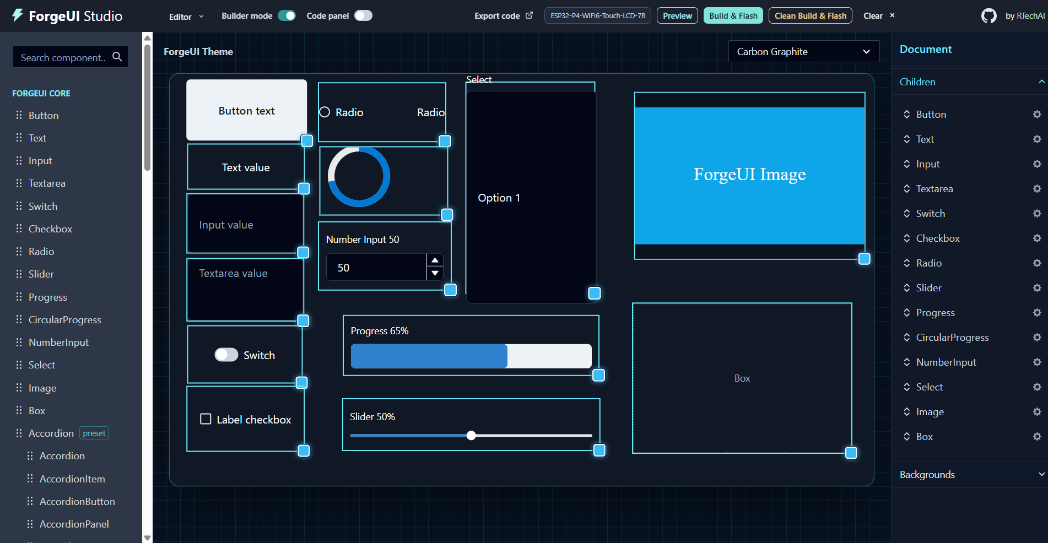Open settings gear for Checkbox child
Image resolution: width=1048 pixels, height=543 pixels.
click(1037, 238)
